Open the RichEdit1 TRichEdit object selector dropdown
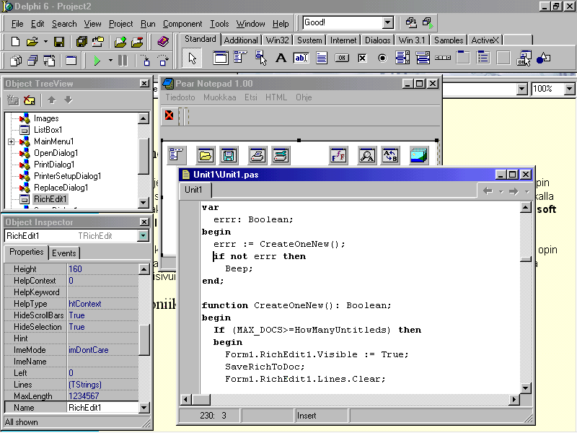Image resolution: width=577 pixels, height=433 pixels. tap(143, 236)
